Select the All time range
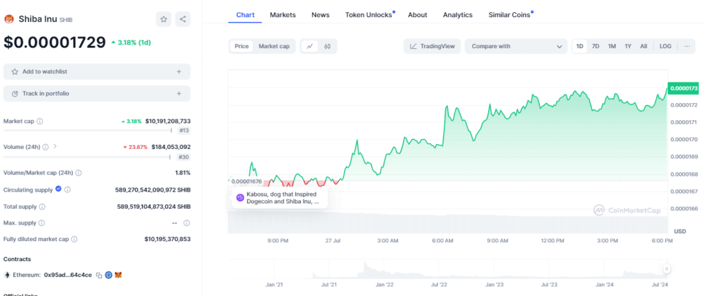The image size is (705, 296). (644, 46)
